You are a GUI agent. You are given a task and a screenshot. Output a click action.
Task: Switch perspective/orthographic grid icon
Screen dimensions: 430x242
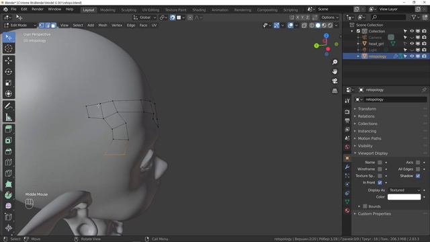pyautogui.click(x=335, y=91)
